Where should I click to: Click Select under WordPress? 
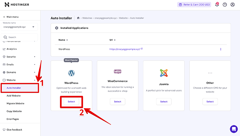coord(71,102)
